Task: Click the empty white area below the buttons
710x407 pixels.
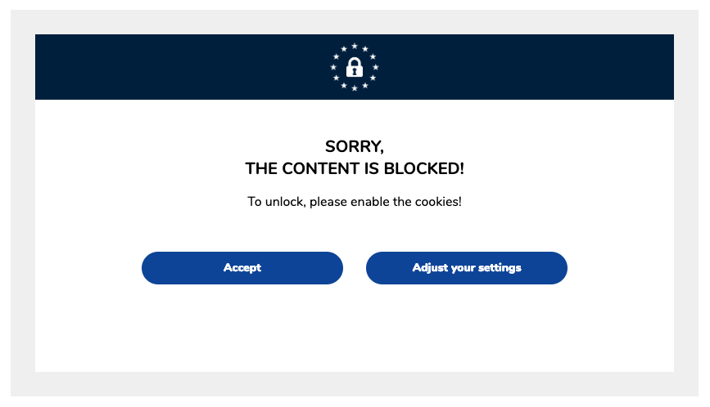Action: [x=355, y=329]
